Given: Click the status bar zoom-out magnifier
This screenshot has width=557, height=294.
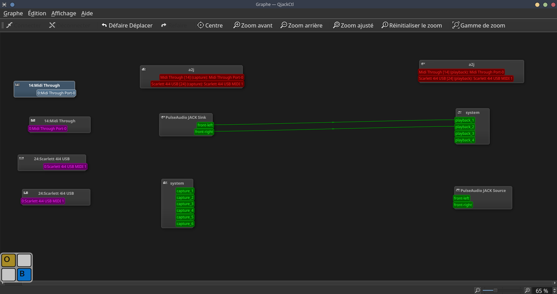Looking at the screenshot, I should (478, 291).
